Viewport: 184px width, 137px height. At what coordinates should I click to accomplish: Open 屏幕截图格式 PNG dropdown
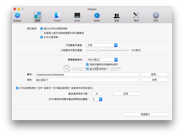click(102, 60)
